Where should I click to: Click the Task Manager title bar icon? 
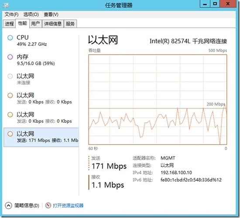(x=6, y=6)
